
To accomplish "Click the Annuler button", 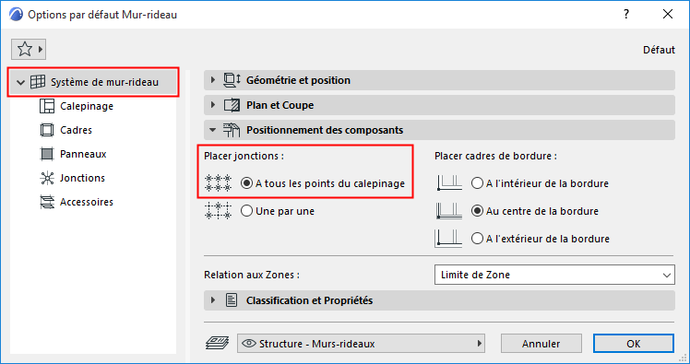I will pos(541,344).
